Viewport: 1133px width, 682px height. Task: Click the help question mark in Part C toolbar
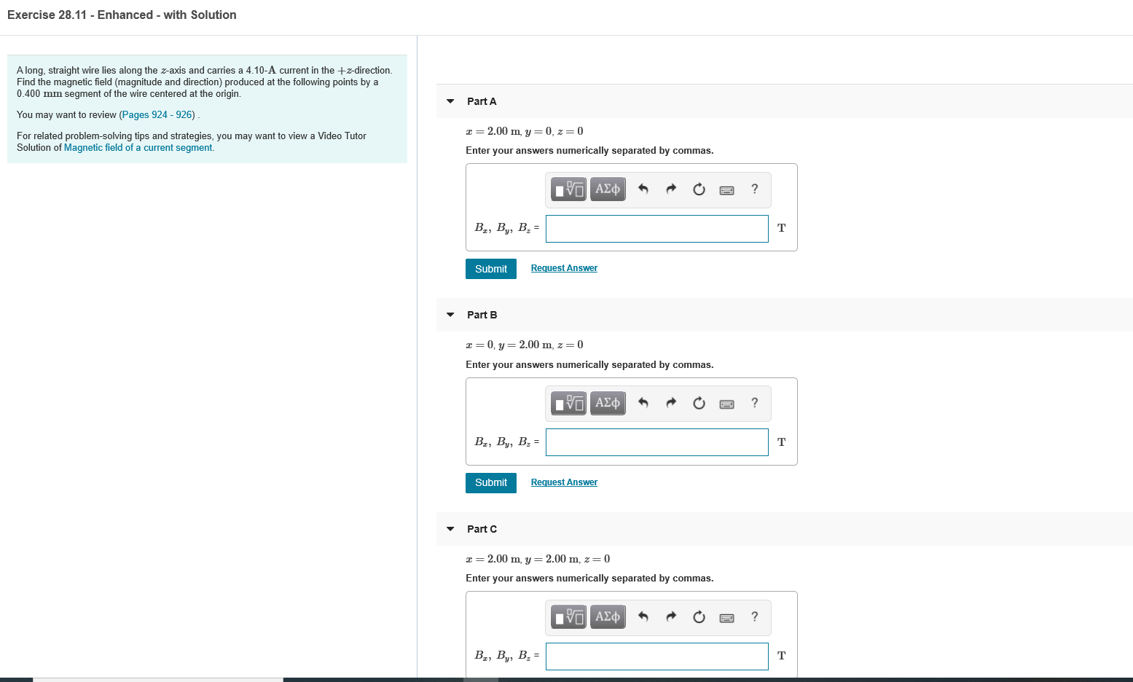pyautogui.click(x=754, y=616)
